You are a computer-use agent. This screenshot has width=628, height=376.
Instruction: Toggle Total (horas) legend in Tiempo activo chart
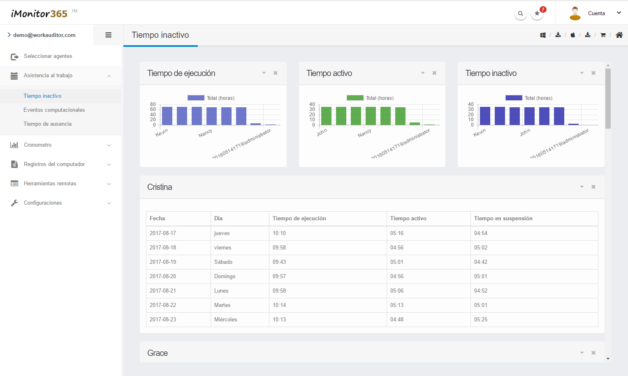click(x=370, y=98)
